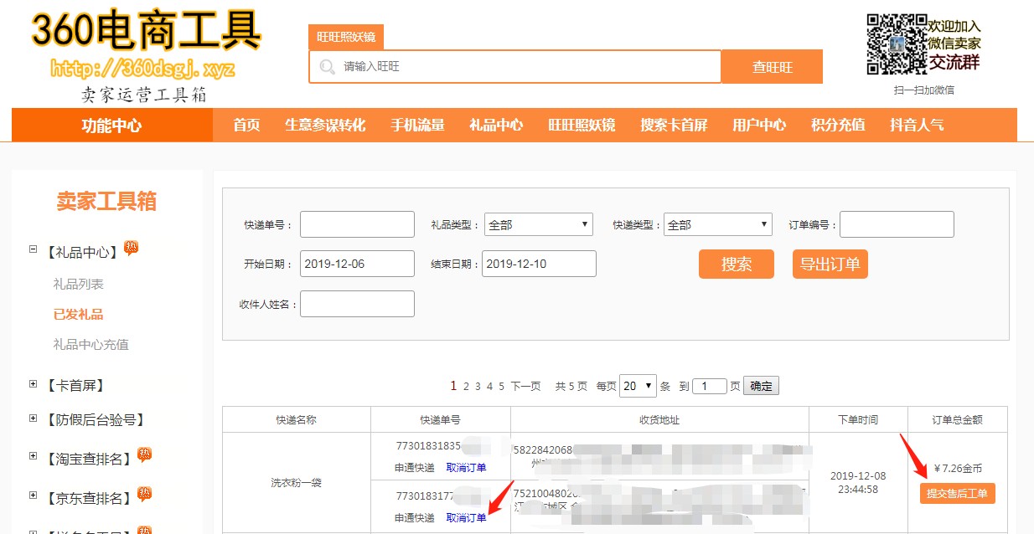The width and height of the screenshot is (1034, 534).
Task: Click the orange 搜索 button
Action: (737, 264)
